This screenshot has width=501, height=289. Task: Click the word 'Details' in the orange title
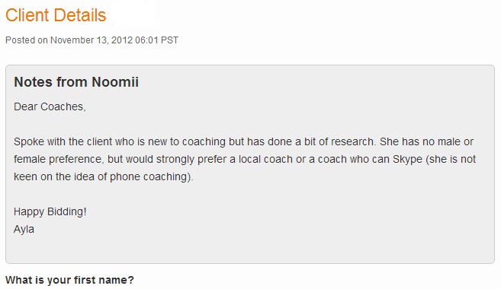pyautogui.click(x=80, y=15)
